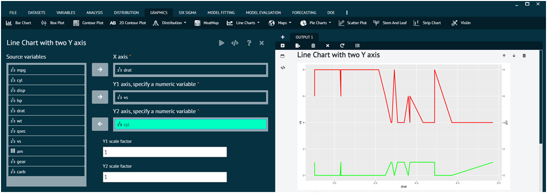The height and width of the screenshot is (193, 547).
Task: Click the X icon in output toolbar
Action: 328,45
